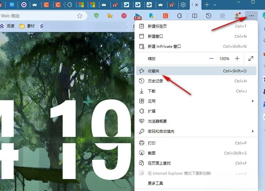265x191 pixels.
Task: Increase zoom with plus button
Action: pyautogui.click(x=237, y=59)
